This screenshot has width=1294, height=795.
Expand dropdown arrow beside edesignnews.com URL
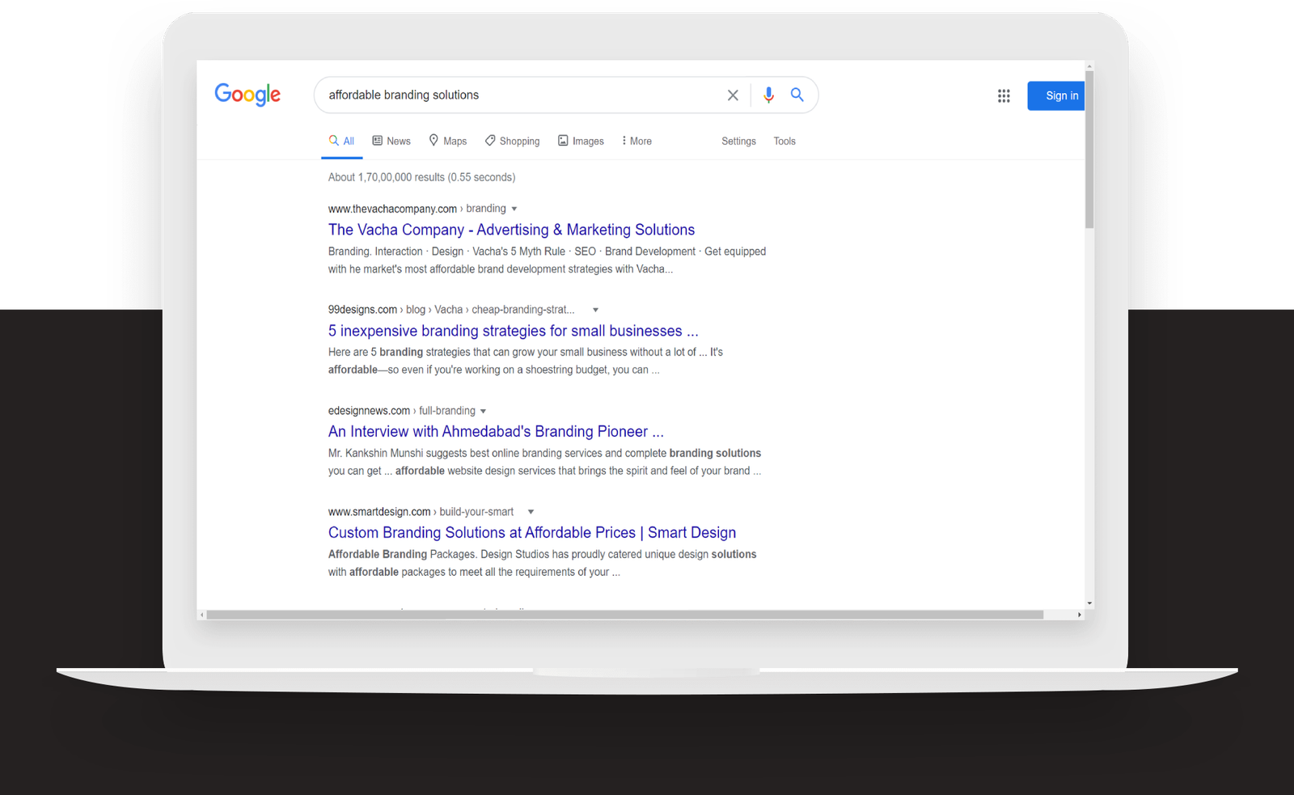pyautogui.click(x=484, y=411)
